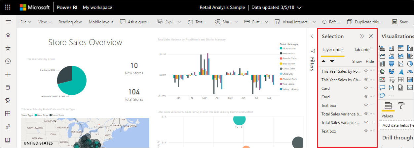The height and width of the screenshot is (148, 414).
Task: Select the funnel visualization icon
Action: pyautogui.click(x=392, y=64)
